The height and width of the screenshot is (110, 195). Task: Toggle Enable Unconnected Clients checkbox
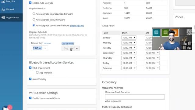[x=30, y=98]
